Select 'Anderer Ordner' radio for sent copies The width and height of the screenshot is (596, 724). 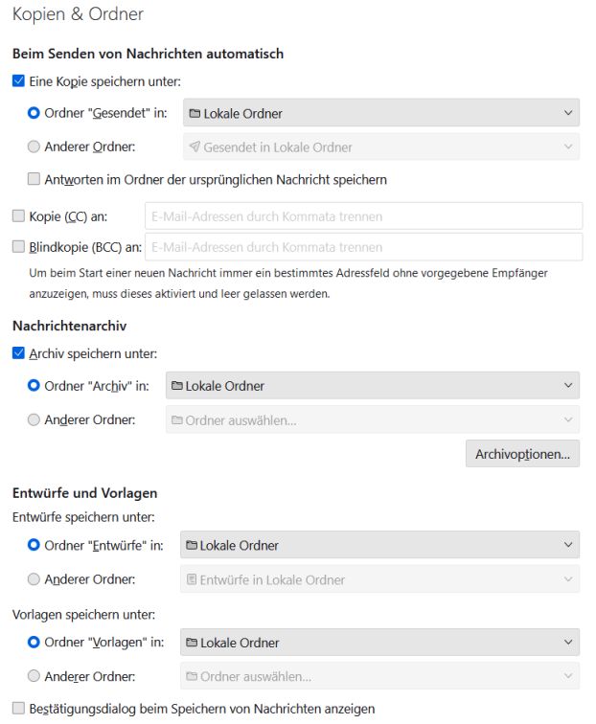[34, 147]
